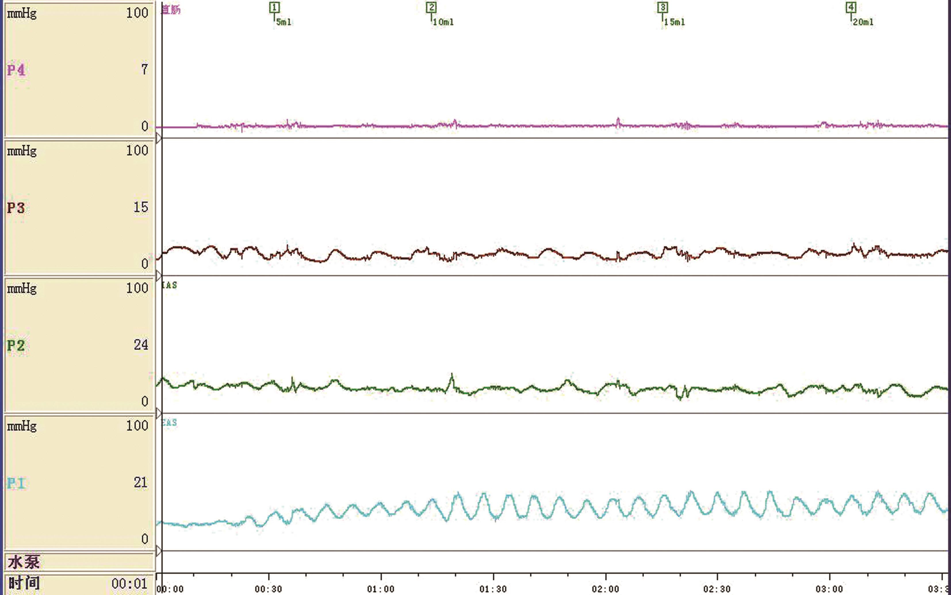This screenshot has width=951, height=595.
Task: Click the EAS label in P1 channel
Action: [x=169, y=423]
